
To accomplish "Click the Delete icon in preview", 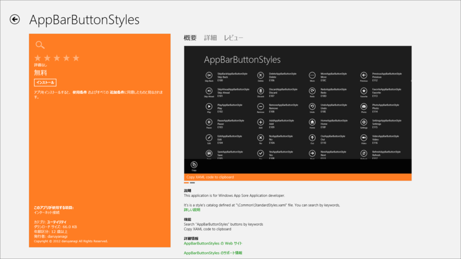I will [260, 75].
